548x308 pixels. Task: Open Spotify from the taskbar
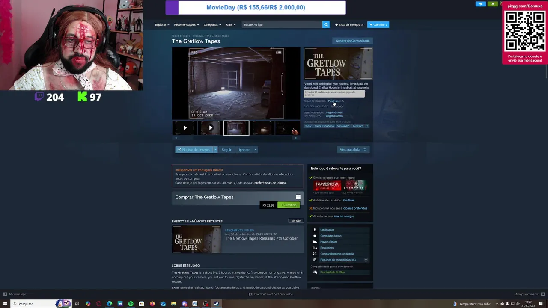click(x=131, y=304)
